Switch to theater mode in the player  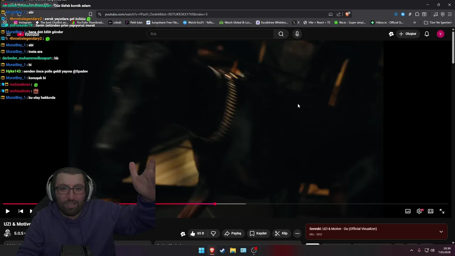pos(430,211)
